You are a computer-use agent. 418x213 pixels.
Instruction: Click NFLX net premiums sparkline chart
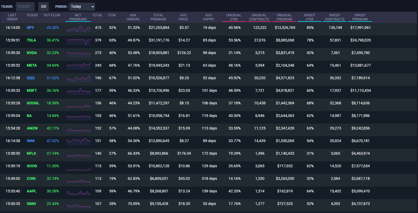click(79, 154)
